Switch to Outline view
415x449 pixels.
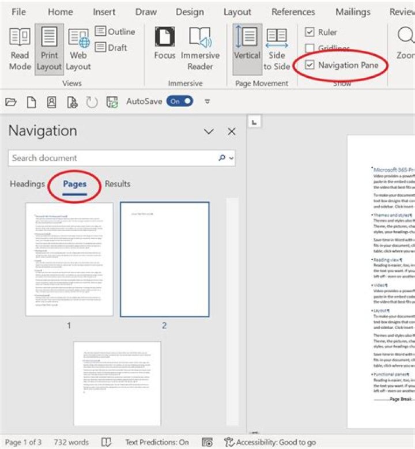click(x=115, y=32)
